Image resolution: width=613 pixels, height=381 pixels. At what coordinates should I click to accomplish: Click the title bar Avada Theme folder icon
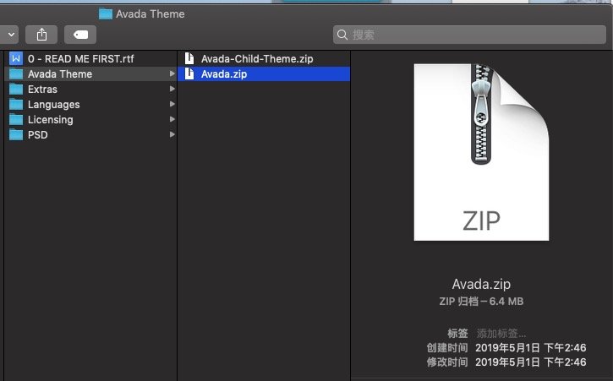(106, 14)
